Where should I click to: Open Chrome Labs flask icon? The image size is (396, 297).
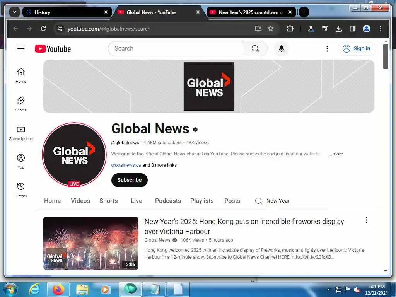click(311, 29)
